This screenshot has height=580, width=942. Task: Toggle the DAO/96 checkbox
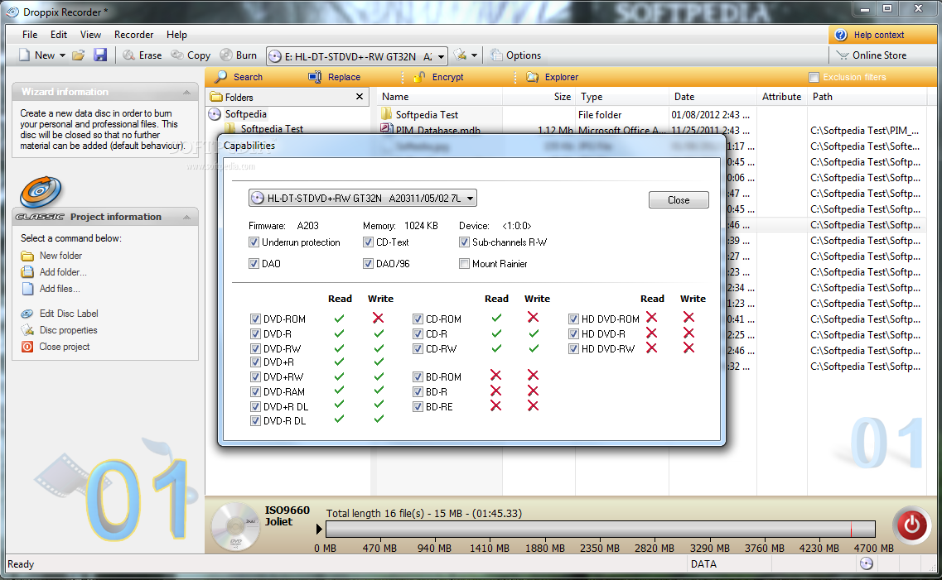[369, 263]
